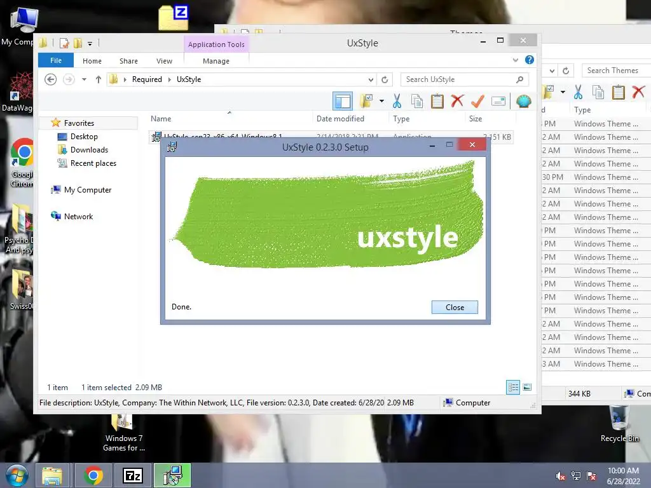Open the clock showing 10:00 AM

click(x=623, y=476)
